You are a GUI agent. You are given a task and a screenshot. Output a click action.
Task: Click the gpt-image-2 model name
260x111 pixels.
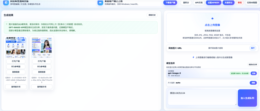pyautogui.click(x=174, y=73)
